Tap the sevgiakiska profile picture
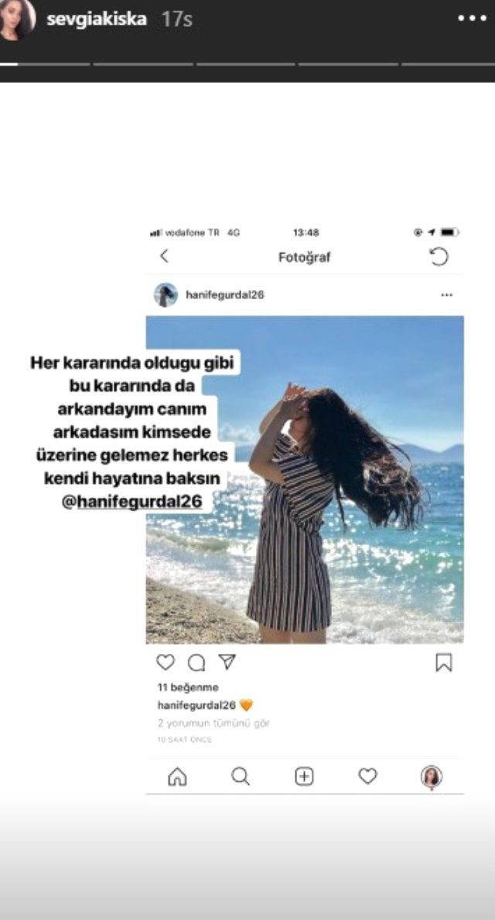This screenshot has height=920, width=495. pos(17,19)
